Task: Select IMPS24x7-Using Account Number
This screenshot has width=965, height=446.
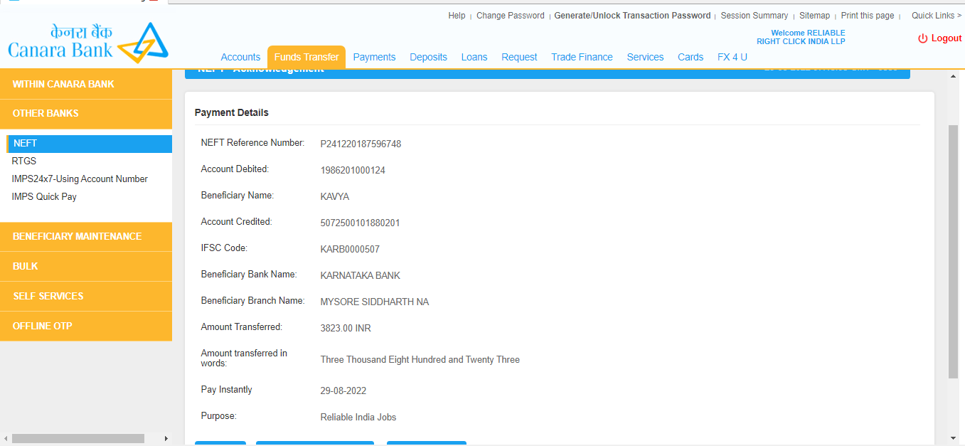Action: coord(80,179)
